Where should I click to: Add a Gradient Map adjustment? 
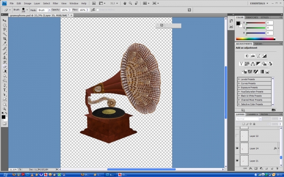click(x=262, y=72)
